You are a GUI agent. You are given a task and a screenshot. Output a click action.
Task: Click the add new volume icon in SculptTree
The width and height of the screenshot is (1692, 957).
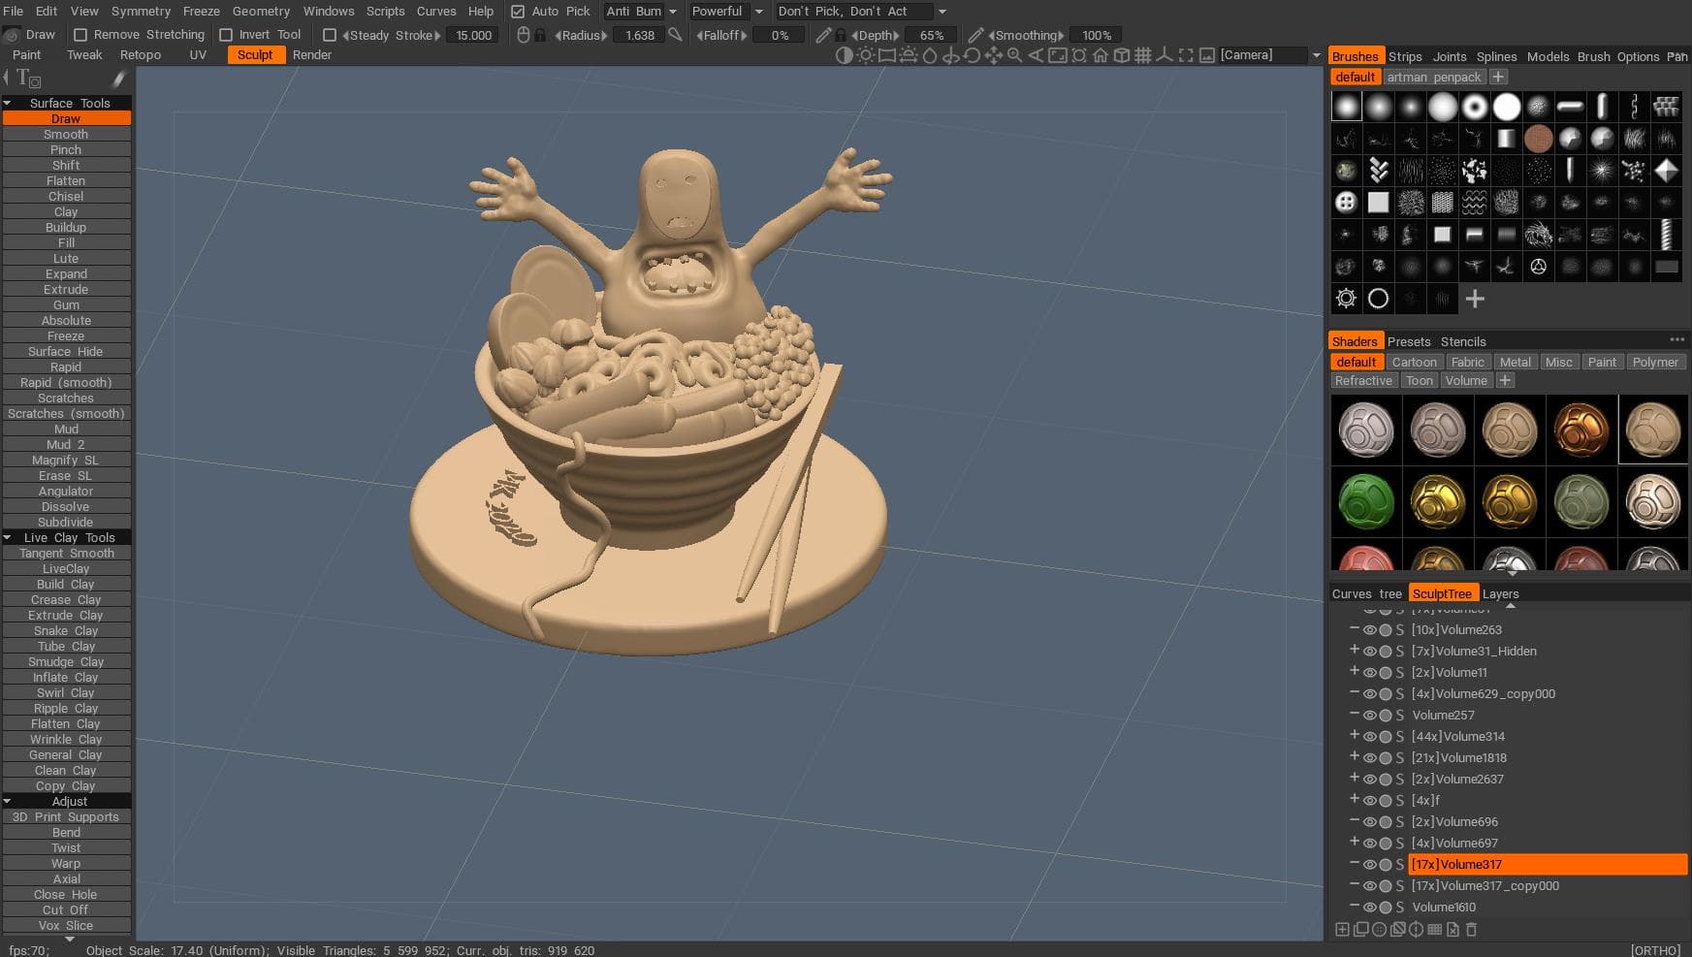(x=1342, y=929)
